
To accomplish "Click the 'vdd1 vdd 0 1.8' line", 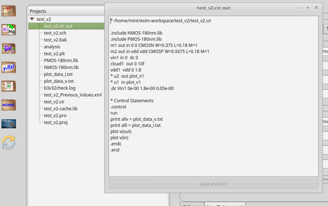I will coord(126,70).
